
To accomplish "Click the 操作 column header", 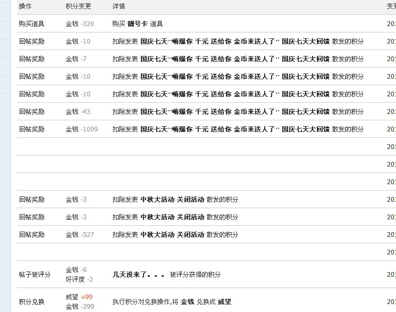I will point(26,6).
